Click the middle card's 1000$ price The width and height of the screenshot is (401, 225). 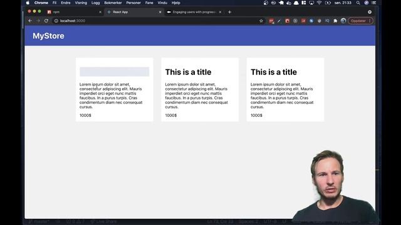coord(171,115)
